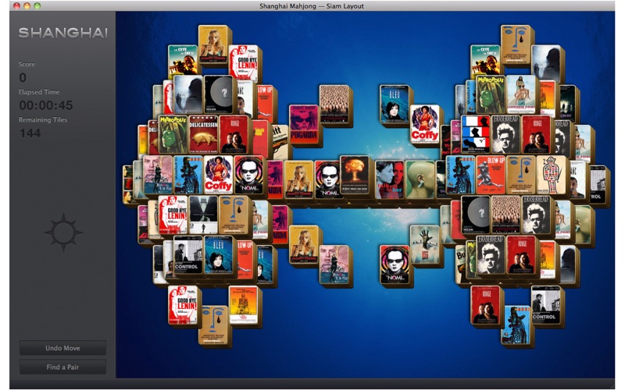The image size is (625, 390).
Task: Select the orange Wicker Man tile beside bottom Lenin
Action: tap(243, 305)
